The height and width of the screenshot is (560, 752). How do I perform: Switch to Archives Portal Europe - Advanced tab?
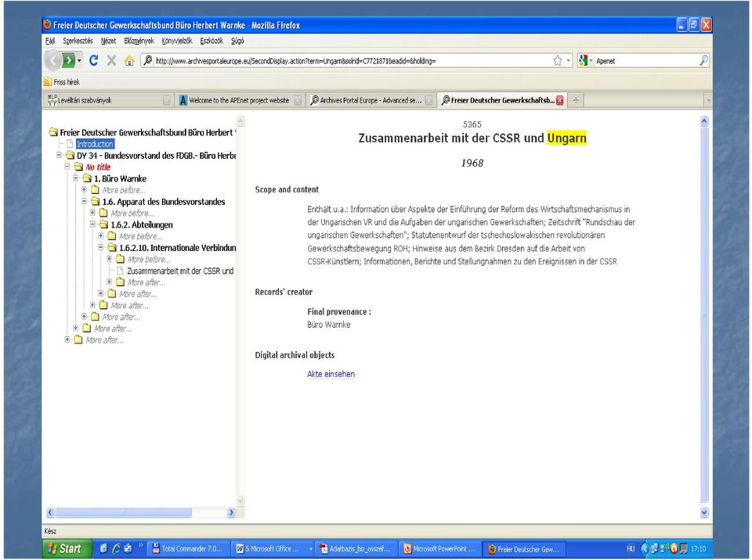[371, 100]
